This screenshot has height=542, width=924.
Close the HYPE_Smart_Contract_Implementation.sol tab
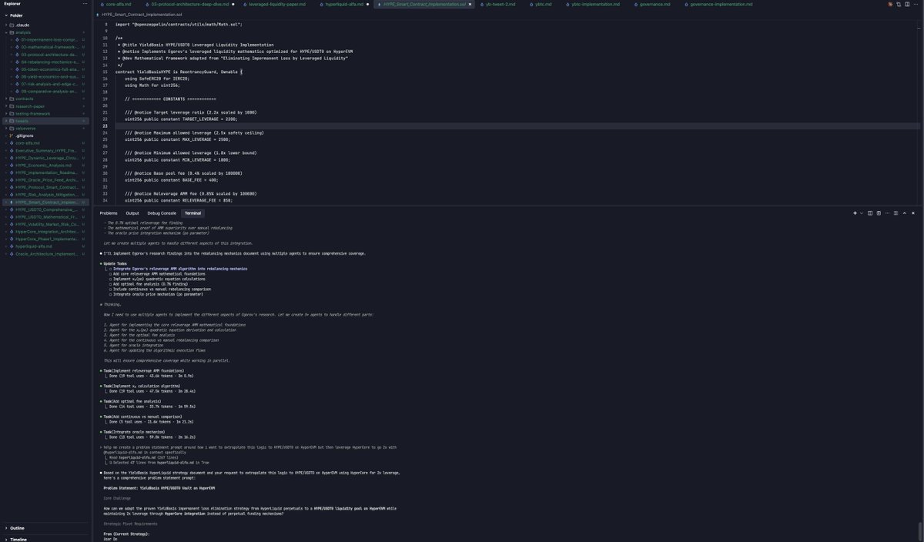tap(469, 5)
